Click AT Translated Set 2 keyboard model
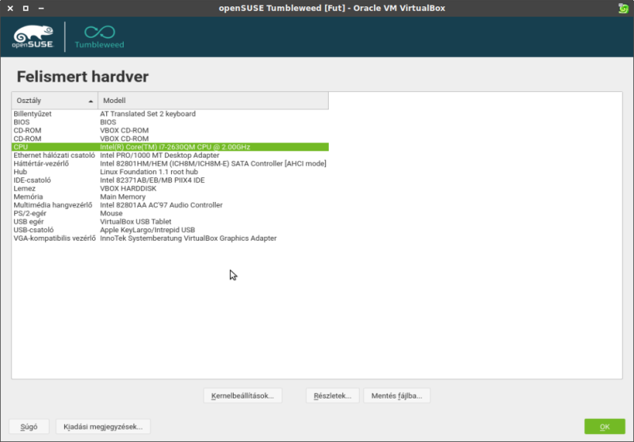The width and height of the screenshot is (634, 442). pyautogui.click(x=147, y=114)
